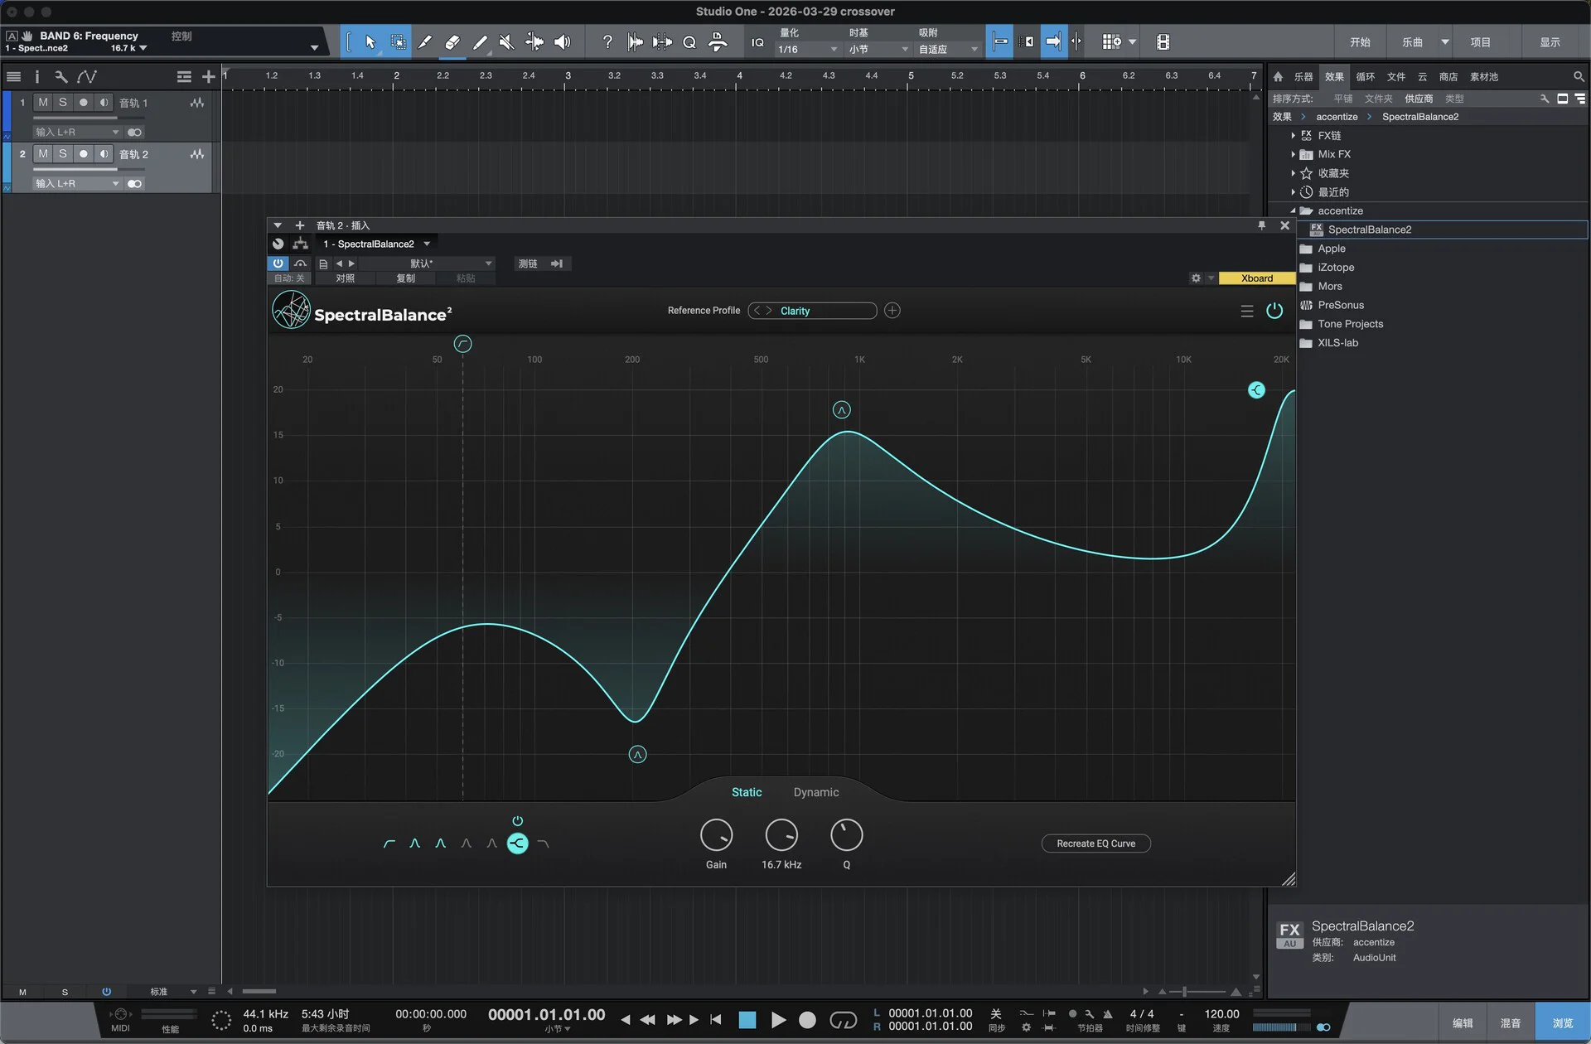Open the SpectralBalance hamburger menu
Image resolution: width=1591 pixels, height=1044 pixels.
1246,311
